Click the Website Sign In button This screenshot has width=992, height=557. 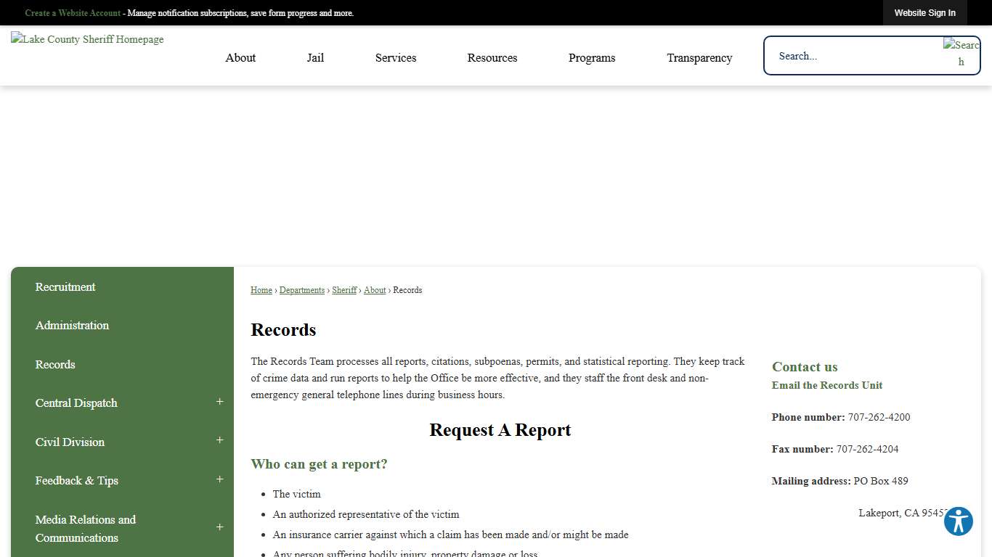924,13
